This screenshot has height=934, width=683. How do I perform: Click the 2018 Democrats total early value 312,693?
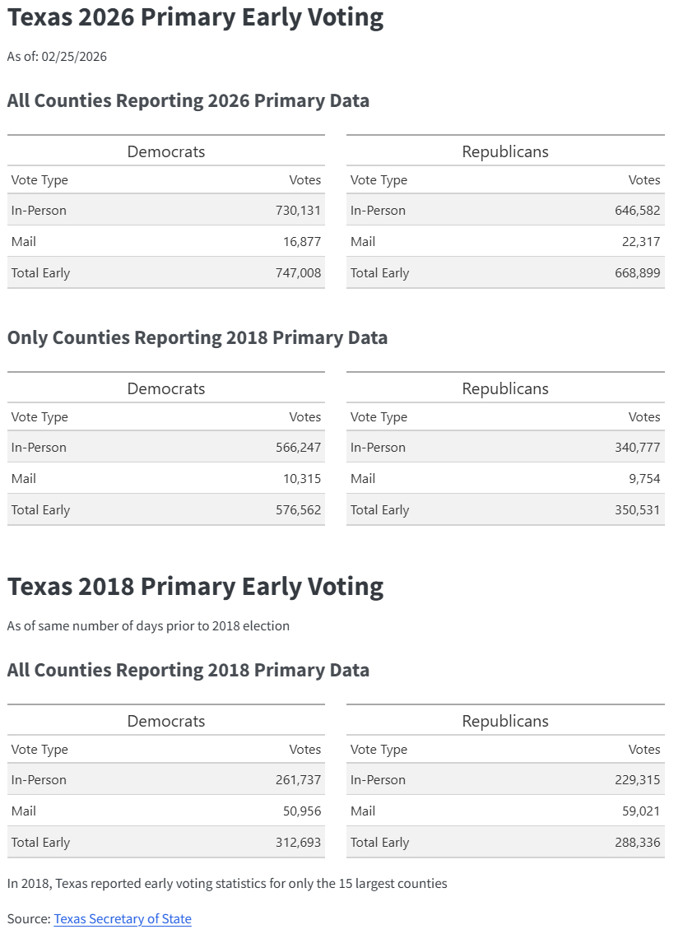click(x=298, y=842)
